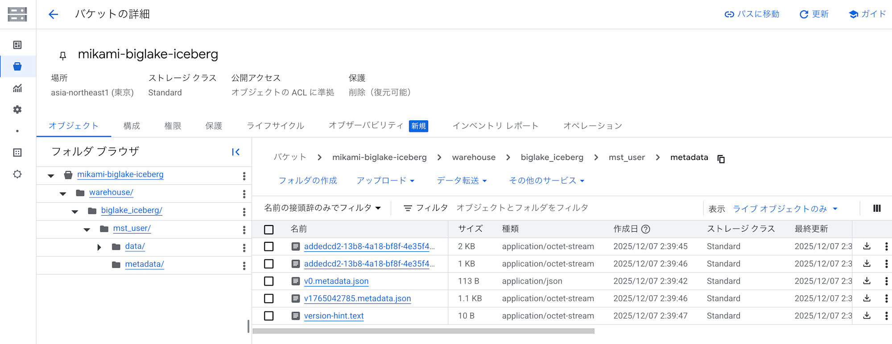Screen dimensions: 892x344
Task: Switch to the 権限 tab
Action: point(173,126)
